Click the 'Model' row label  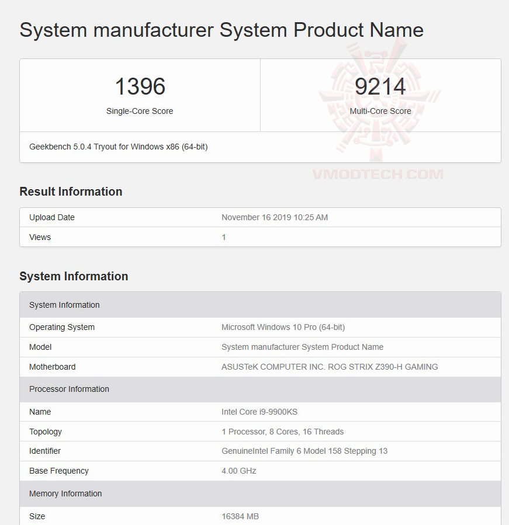click(x=40, y=347)
